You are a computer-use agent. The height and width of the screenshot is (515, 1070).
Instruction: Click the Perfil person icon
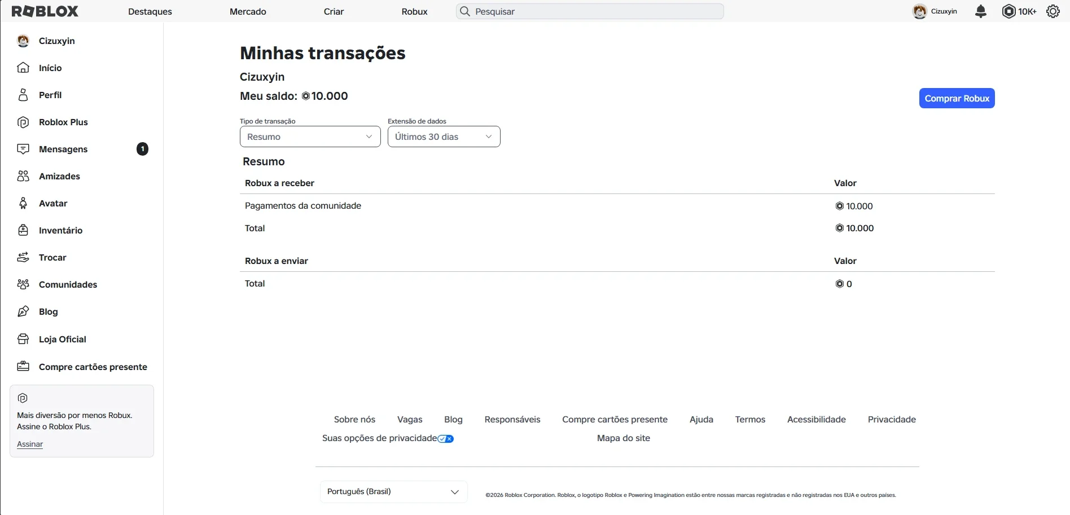point(23,95)
